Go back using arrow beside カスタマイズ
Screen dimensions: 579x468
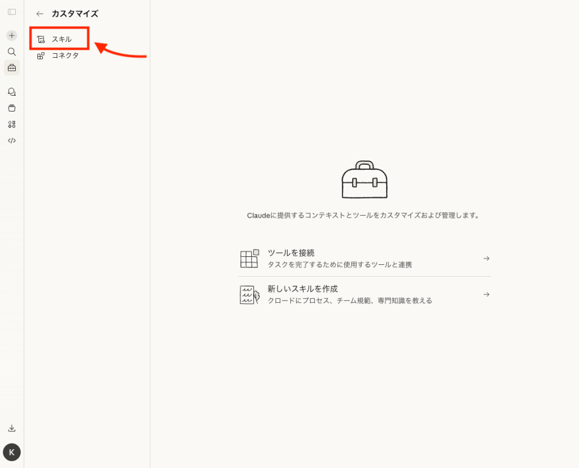[40, 14]
